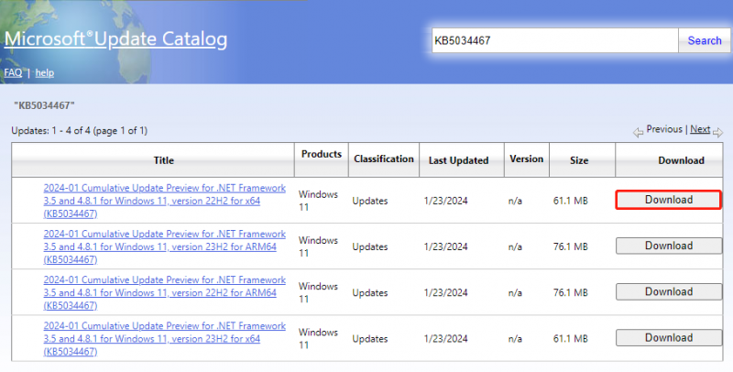Image resolution: width=733 pixels, height=372 pixels.
Task: Download the 22H2 x64 update
Action: coord(669,200)
